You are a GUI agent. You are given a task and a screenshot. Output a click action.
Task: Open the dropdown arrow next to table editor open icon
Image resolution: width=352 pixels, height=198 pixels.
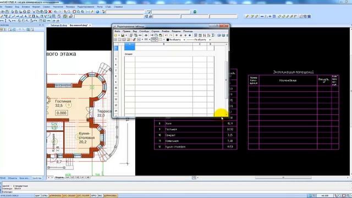pos(119,35)
